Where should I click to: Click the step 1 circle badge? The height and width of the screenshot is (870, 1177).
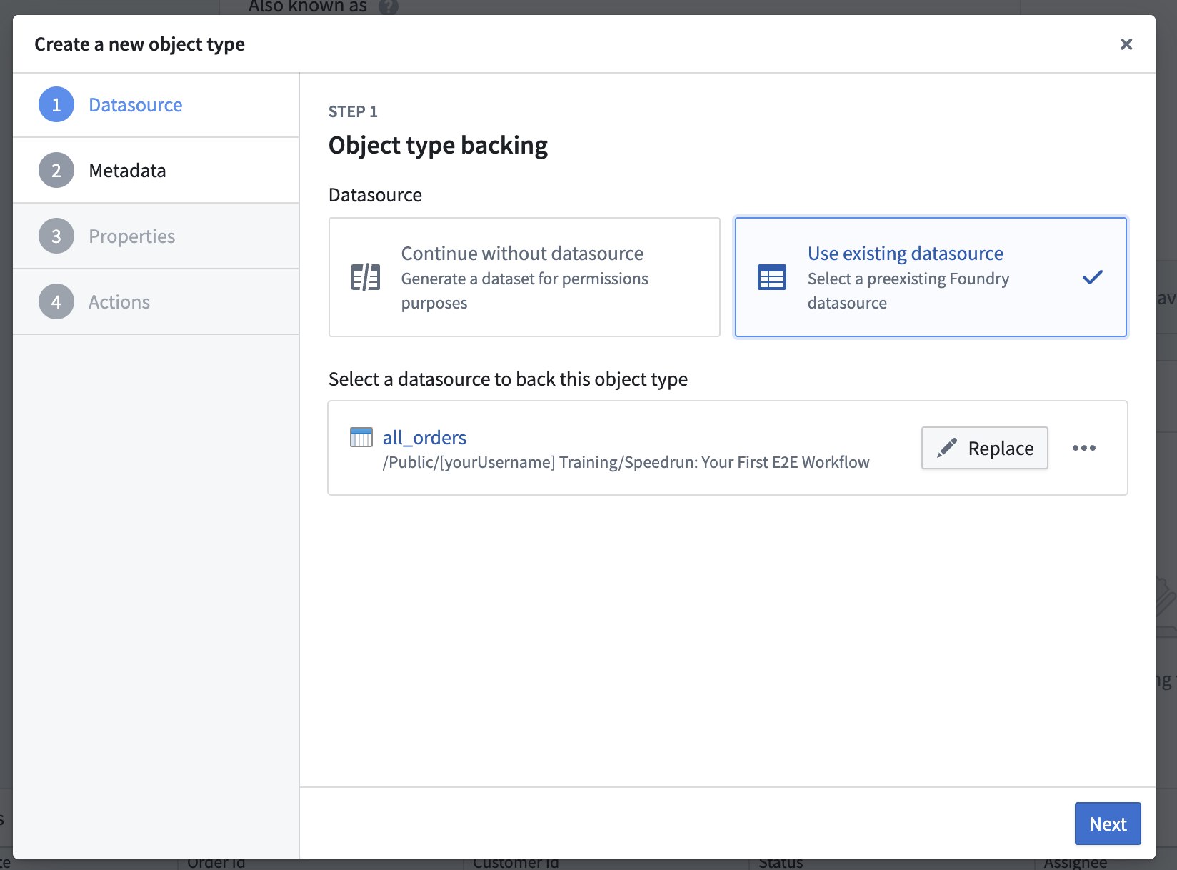(x=56, y=105)
